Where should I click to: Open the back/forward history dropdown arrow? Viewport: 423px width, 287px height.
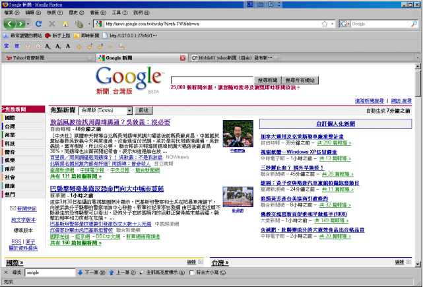click(28, 24)
